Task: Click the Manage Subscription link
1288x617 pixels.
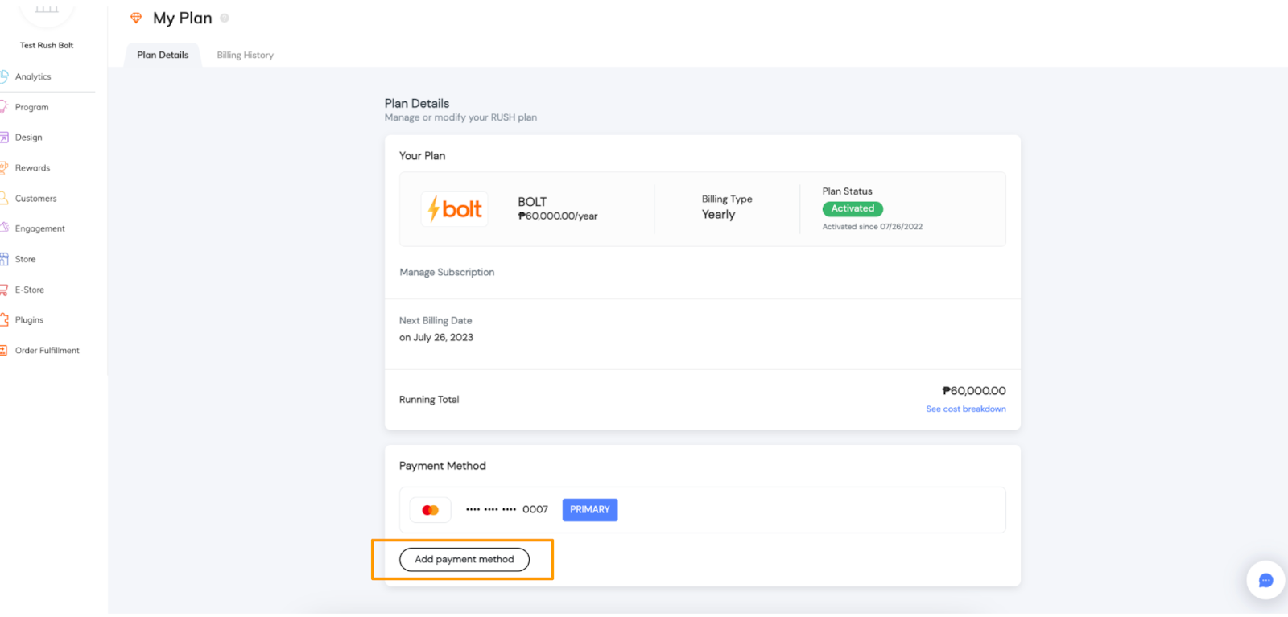Action: click(x=447, y=273)
